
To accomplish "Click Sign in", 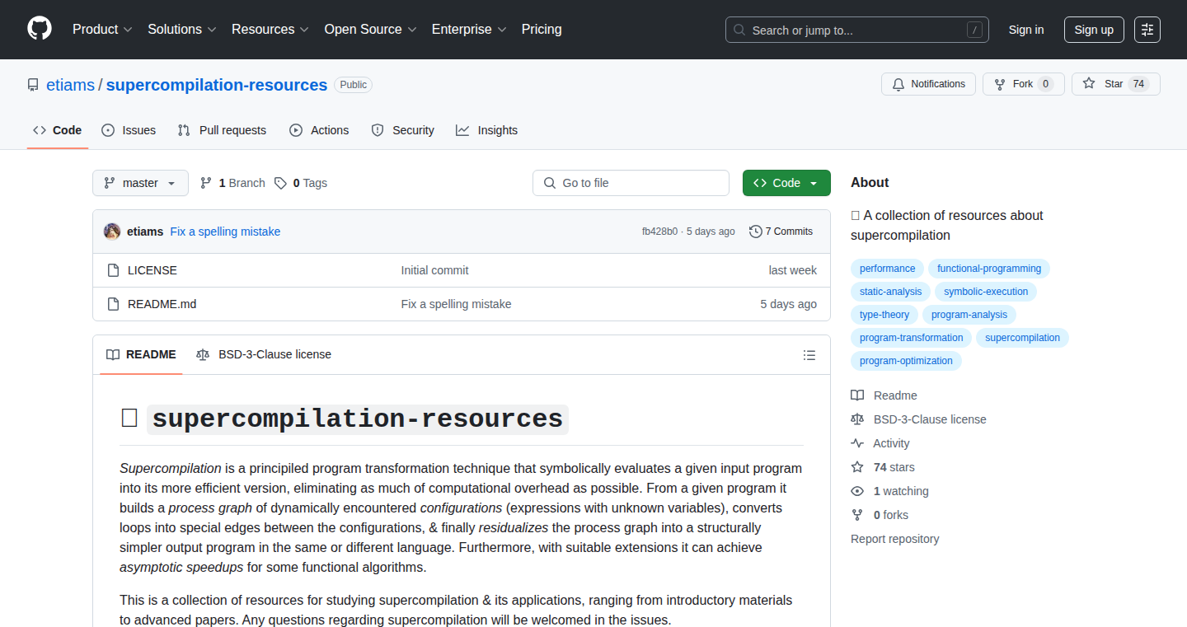I will [x=1026, y=30].
